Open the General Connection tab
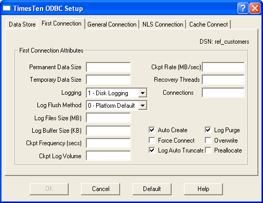 tap(112, 24)
